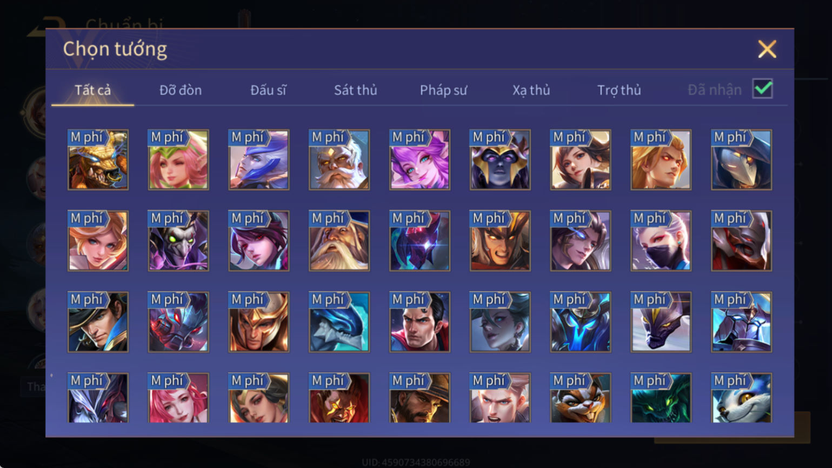
Task: Open the Sát thủ tab
Action: tap(355, 90)
